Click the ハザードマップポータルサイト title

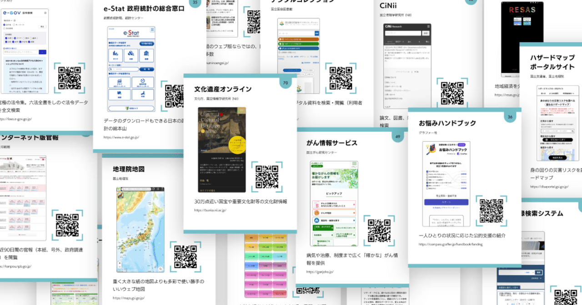552,62
